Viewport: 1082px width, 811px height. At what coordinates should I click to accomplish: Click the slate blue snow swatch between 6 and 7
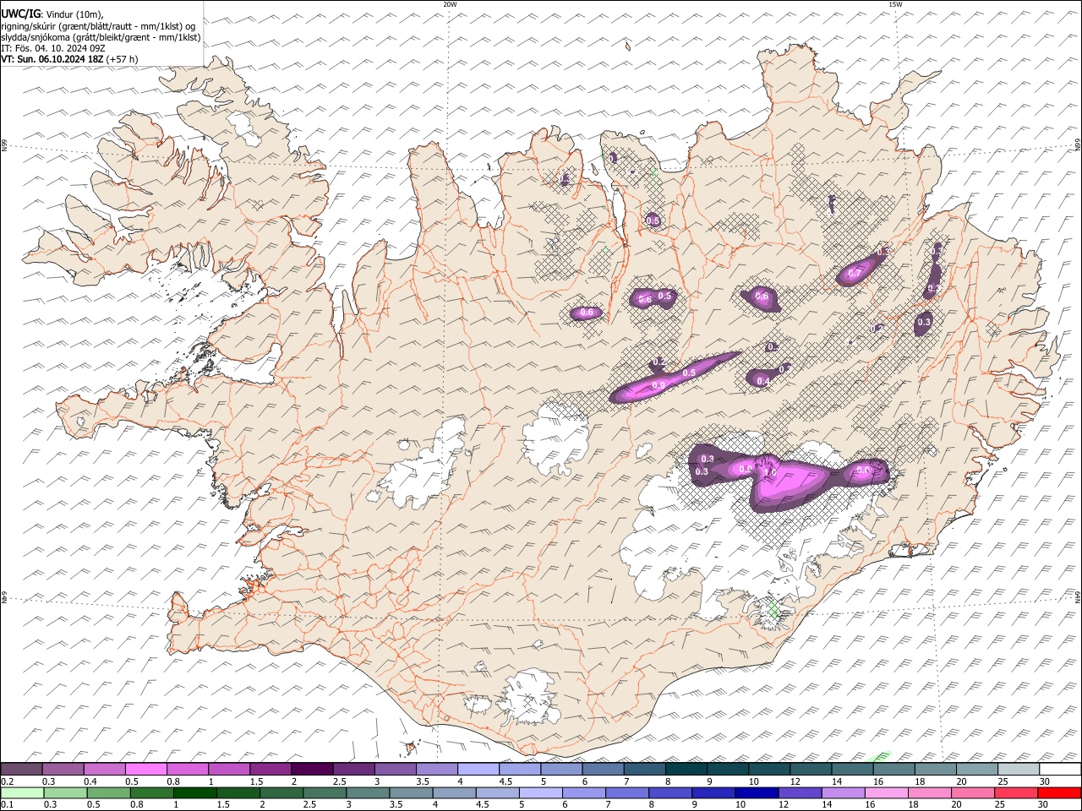click(x=604, y=770)
